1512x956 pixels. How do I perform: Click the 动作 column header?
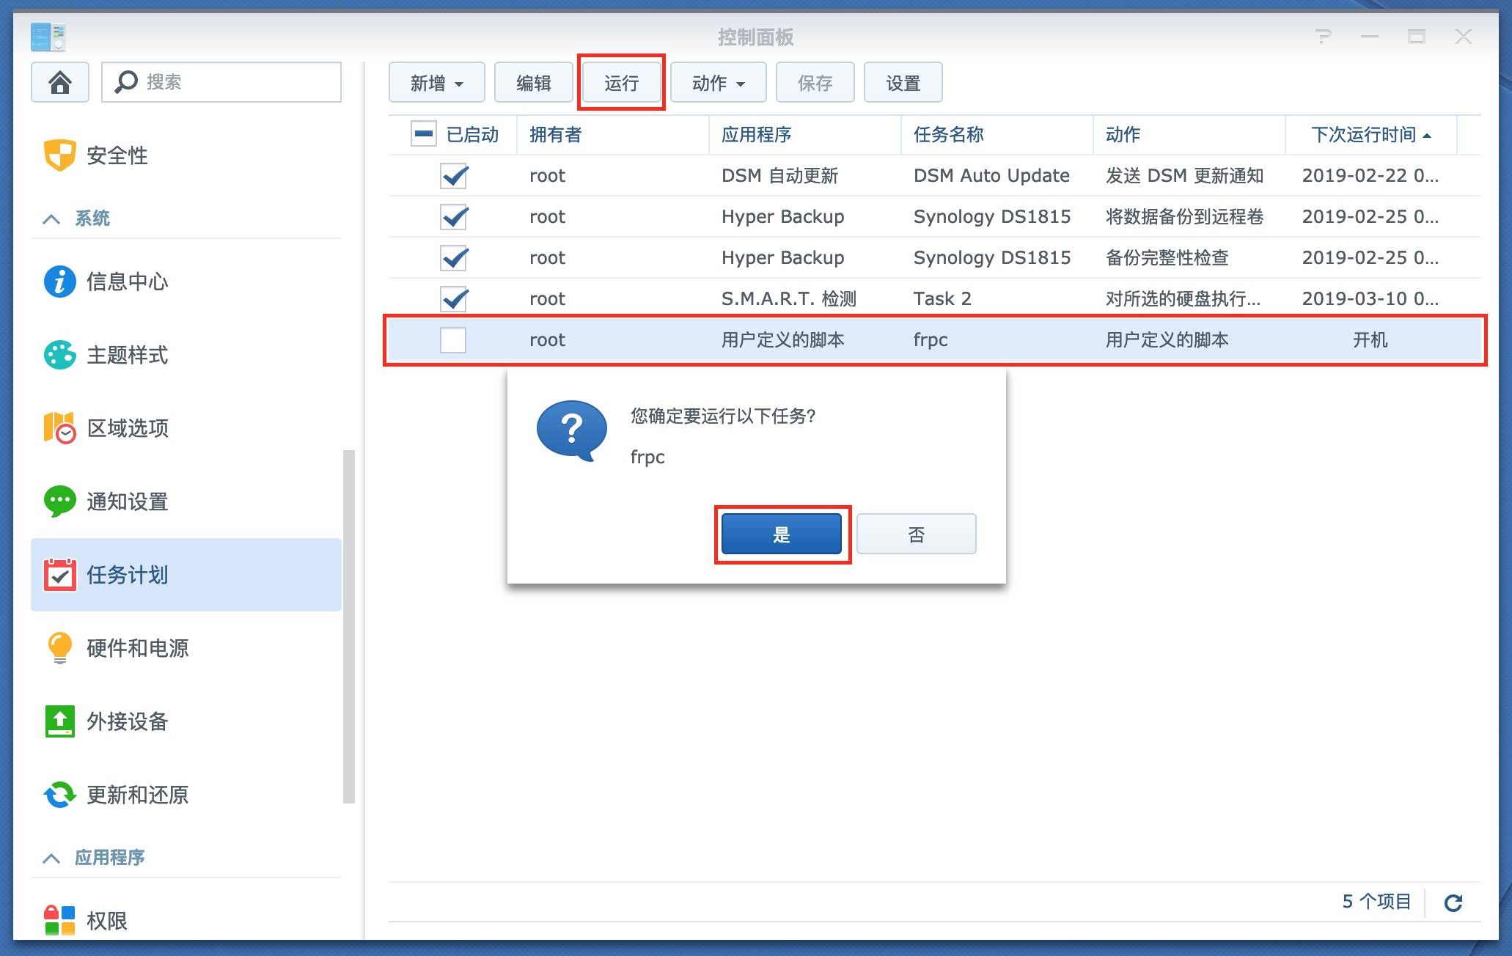1189,135
